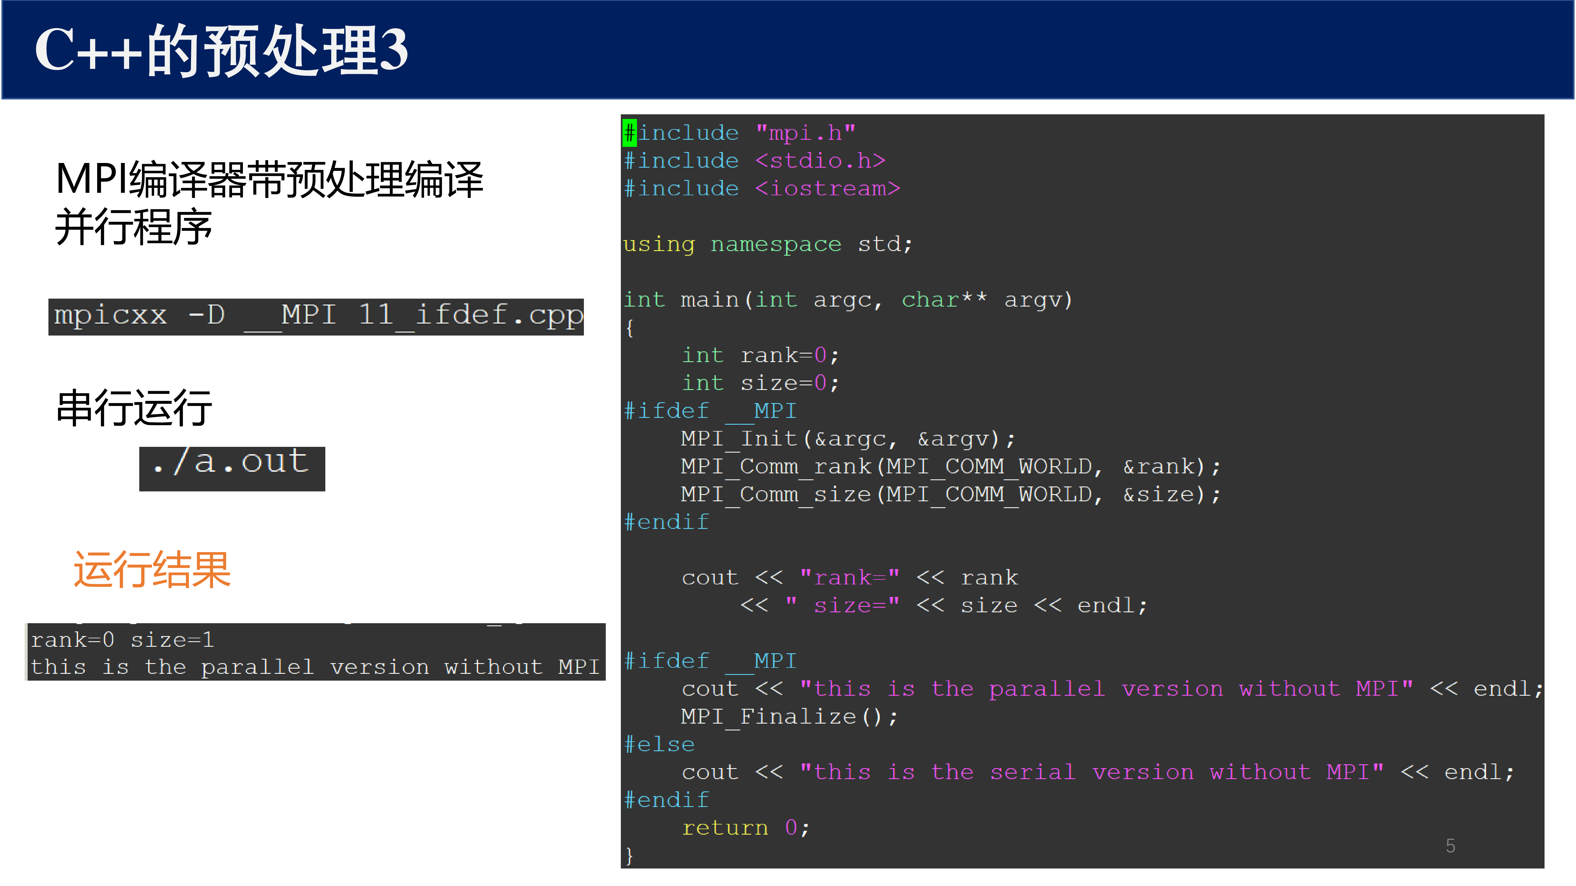1576x886 pixels.
Task: Click the line '#include <stdio.h>'
Action: coord(754,160)
